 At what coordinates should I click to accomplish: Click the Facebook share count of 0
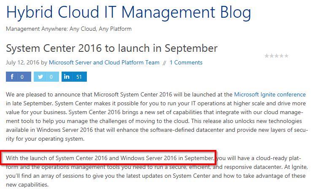pos(23,77)
